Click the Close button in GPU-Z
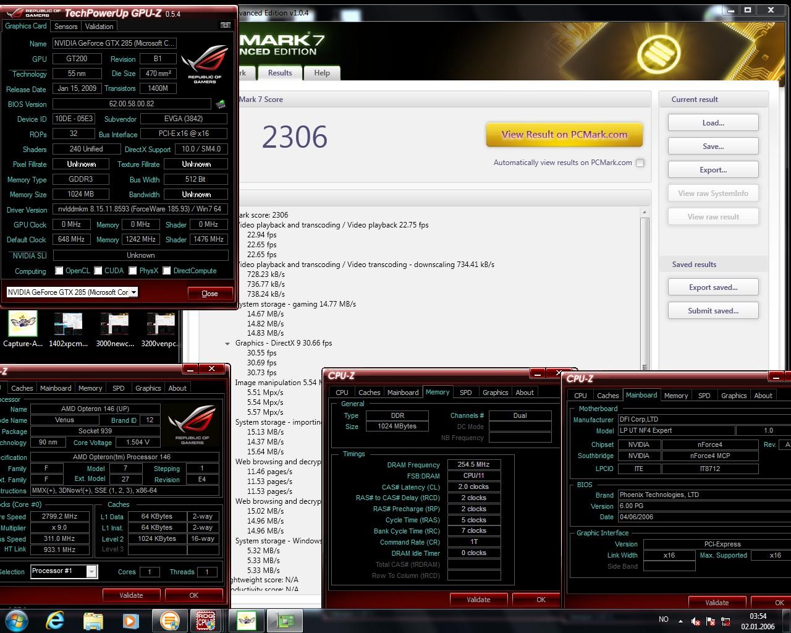This screenshot has height=633, width=791. click(209, 294)
